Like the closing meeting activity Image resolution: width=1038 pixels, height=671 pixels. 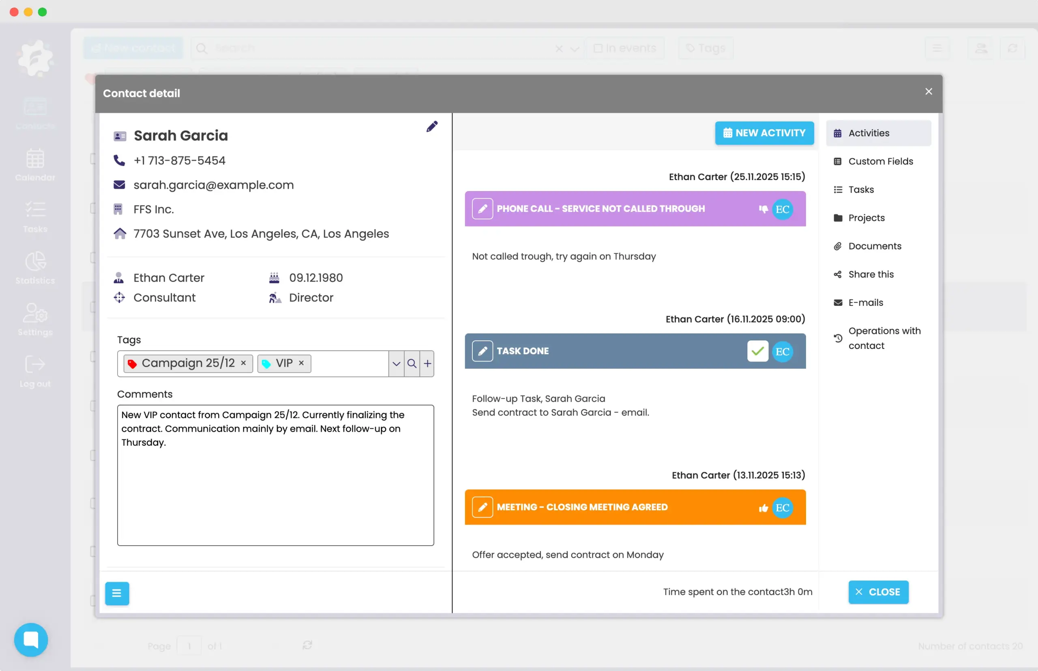click(x=763, y=507)
